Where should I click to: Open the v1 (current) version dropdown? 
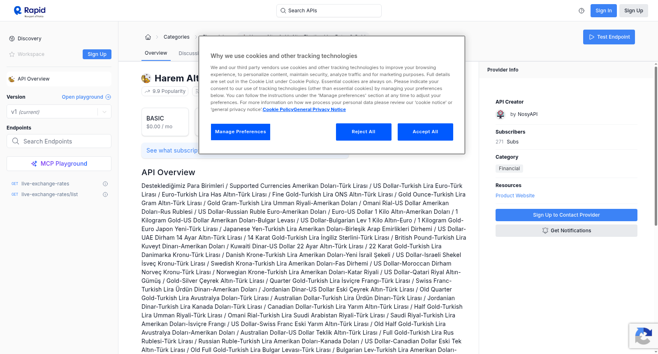click(x=59, y=112)
